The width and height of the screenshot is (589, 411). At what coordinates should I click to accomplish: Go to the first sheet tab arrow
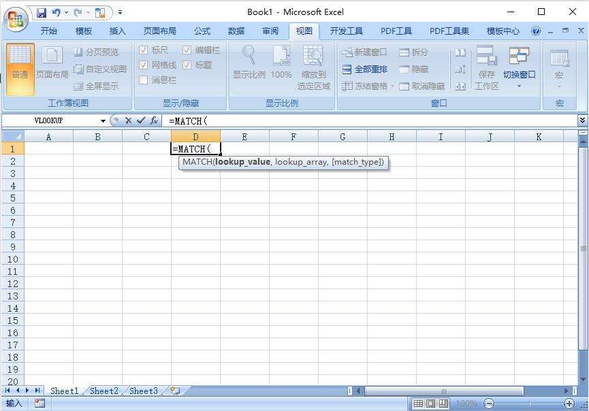tap(7, 391)
